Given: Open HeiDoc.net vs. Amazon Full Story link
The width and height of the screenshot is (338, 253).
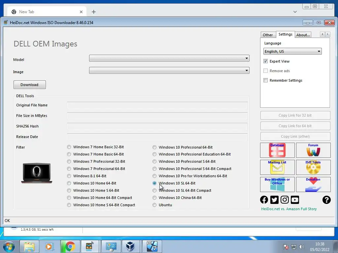Looking at the screenshot, I should (289, 209).
